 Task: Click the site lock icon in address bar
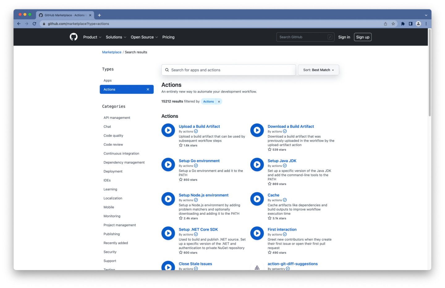(44, 24)
